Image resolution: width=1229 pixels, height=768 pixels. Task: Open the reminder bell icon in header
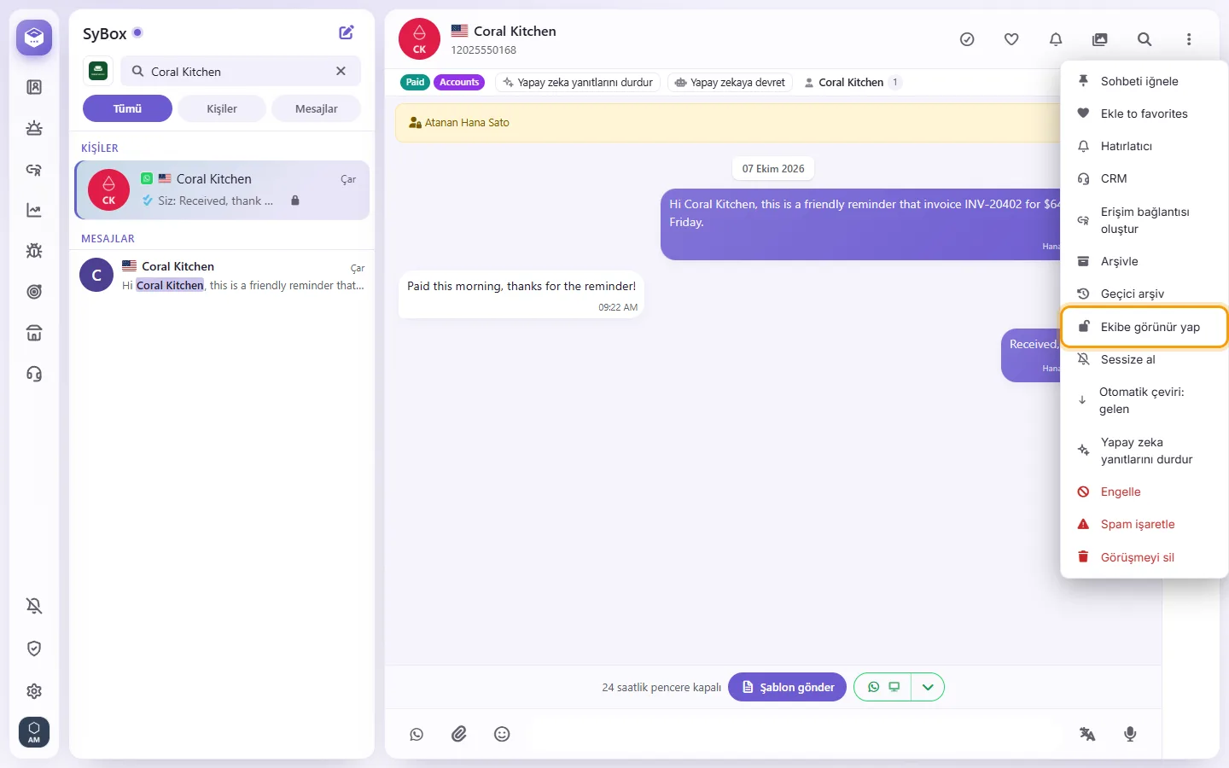(x=1056, y=39)
